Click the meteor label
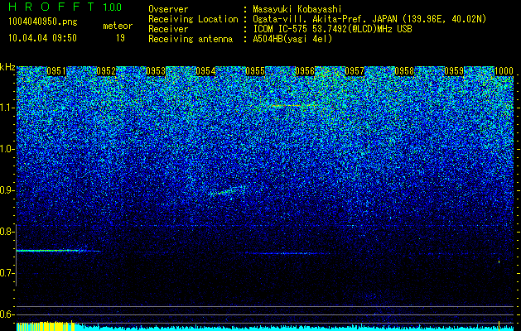521x331 pixels. [118, 26]
